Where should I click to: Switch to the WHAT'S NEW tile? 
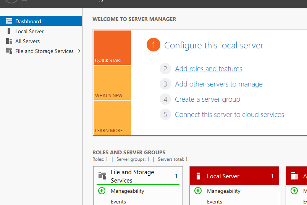(x=112, y=83)
